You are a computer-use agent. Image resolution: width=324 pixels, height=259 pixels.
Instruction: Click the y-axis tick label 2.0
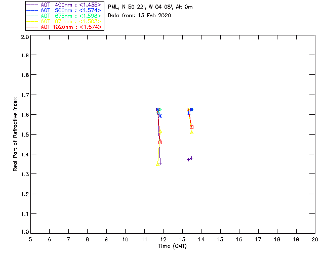tap(25, 37)
